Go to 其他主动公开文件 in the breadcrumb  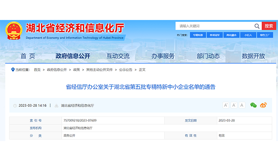coord(99,70)
